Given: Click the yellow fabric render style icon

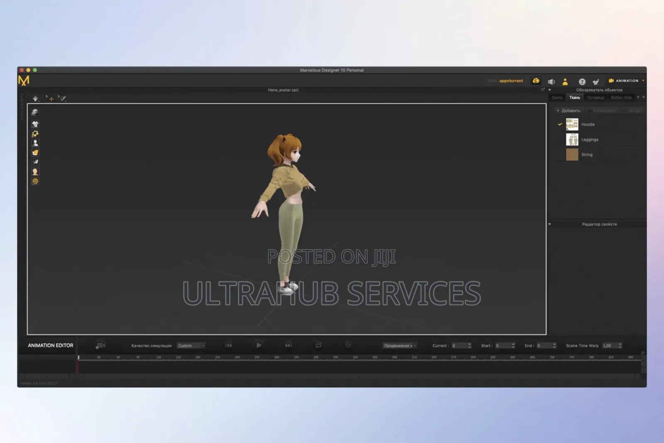Looking at the screenshot, I should coord(35,152).
